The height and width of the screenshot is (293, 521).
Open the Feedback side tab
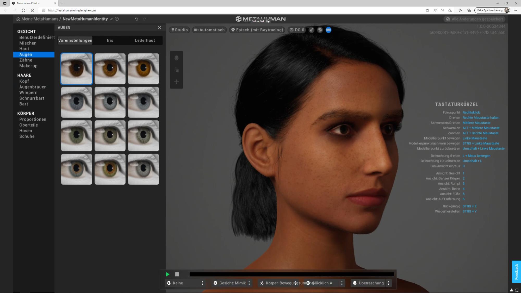pyautogui.click(x=516, y=272)
